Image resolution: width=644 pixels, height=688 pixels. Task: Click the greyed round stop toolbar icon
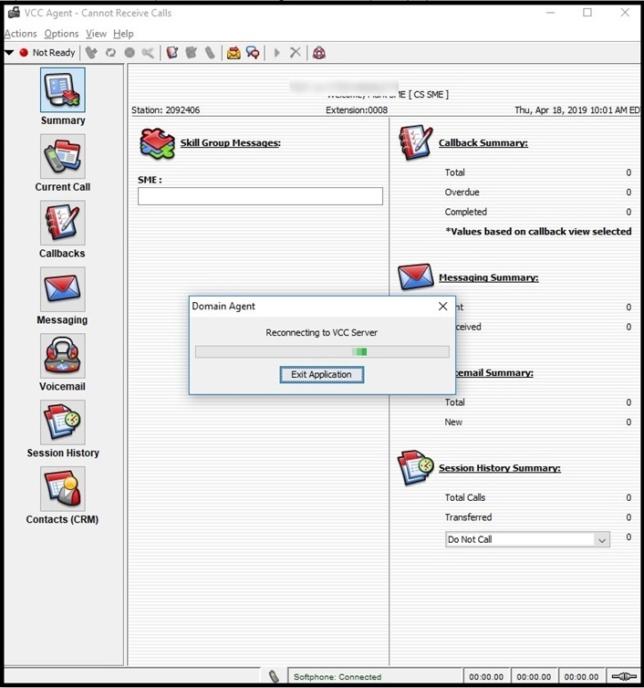pyautogui.click(x=130, y=53)
